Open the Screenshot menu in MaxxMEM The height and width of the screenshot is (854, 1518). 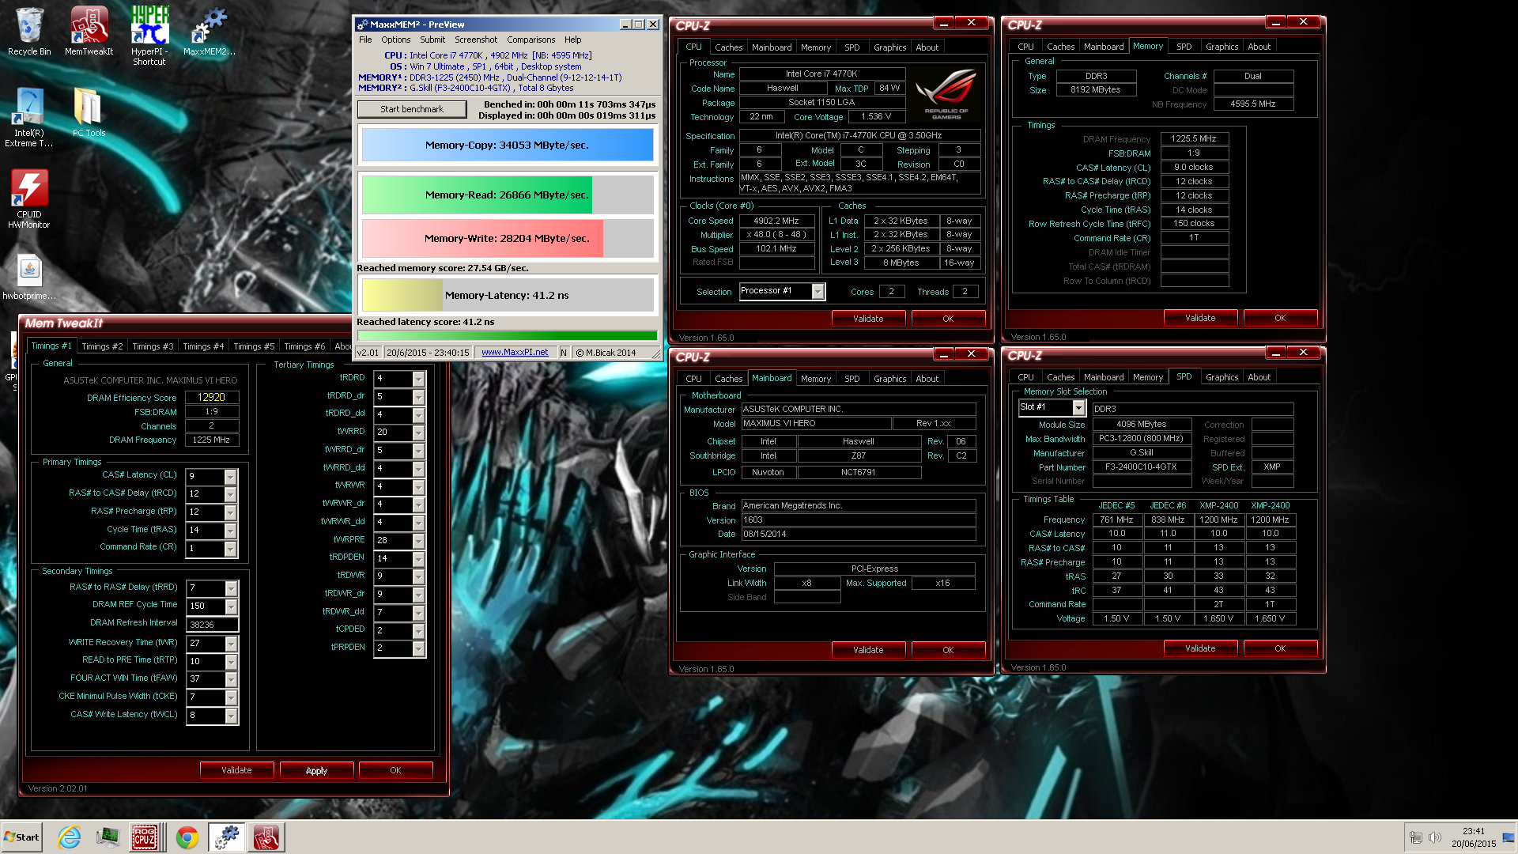(476, 40)
